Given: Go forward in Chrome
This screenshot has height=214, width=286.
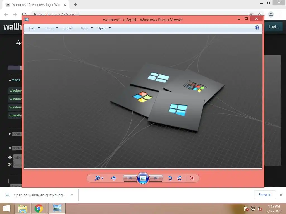Looking at the screenshot, I should [15, 14].
